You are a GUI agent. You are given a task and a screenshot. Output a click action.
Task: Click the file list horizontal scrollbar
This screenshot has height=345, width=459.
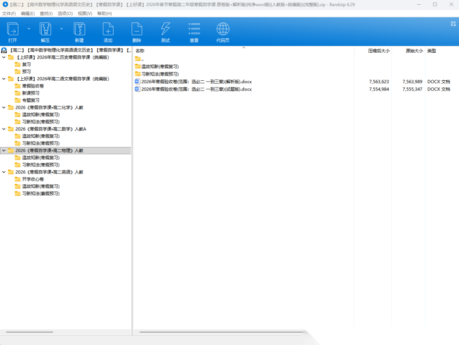point(221,332)
